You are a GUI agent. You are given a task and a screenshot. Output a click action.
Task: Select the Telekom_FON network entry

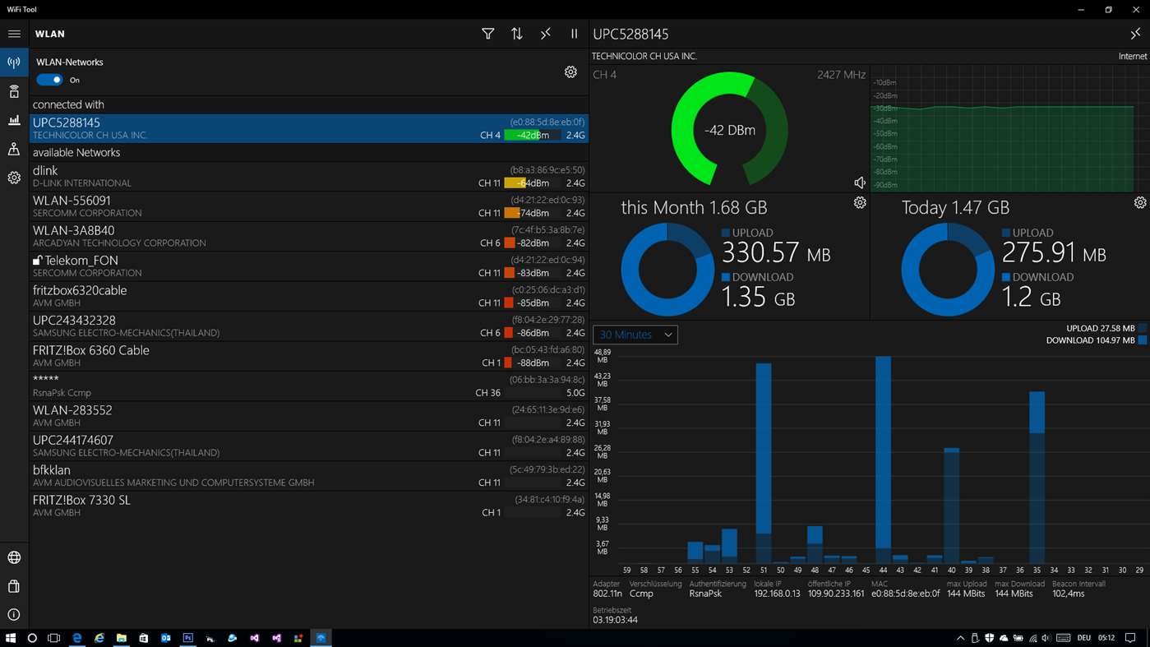(x=309, y=266)
